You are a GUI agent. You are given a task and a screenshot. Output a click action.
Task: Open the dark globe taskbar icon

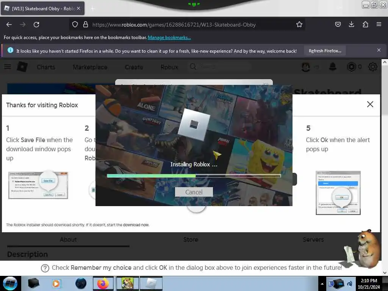[81, 283]
